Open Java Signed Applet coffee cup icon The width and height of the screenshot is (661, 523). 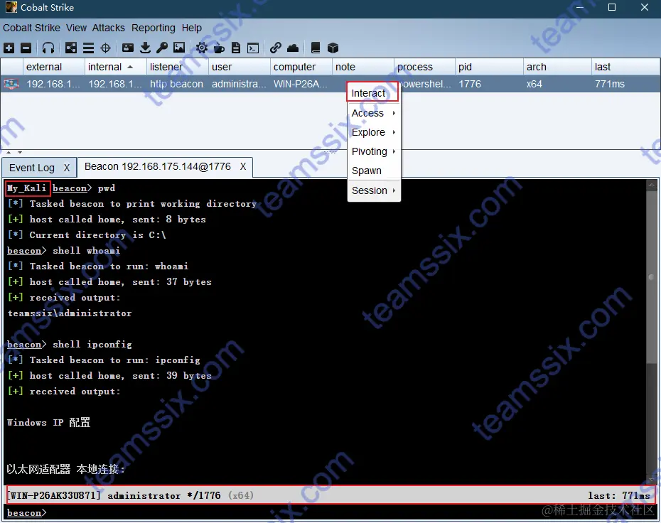(219, 48)
